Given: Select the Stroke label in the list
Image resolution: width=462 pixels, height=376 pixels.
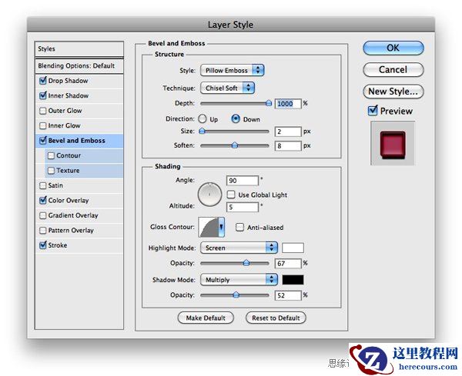Looking at the screenshot, I should (58, 245).
